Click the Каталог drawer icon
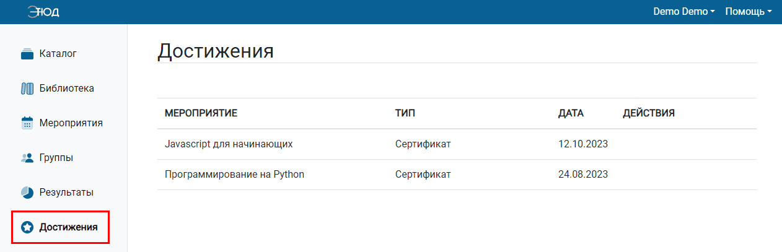 tap(27, 54)
